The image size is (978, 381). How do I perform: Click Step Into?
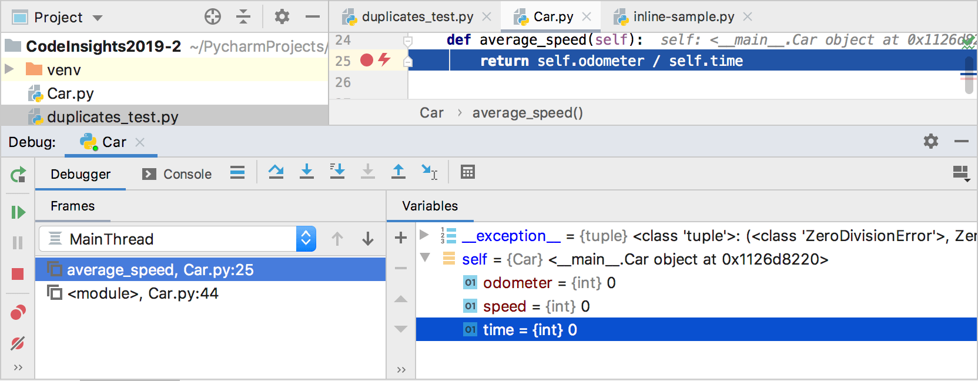pos(307,172)
